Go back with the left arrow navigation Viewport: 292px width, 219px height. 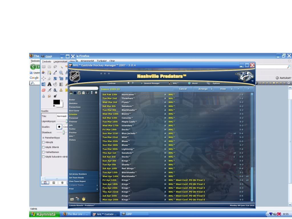click(x=128, y=83)
